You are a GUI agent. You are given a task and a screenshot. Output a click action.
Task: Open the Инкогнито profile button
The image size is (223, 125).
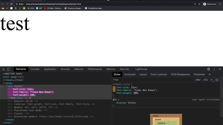click(x=210, y=4)
